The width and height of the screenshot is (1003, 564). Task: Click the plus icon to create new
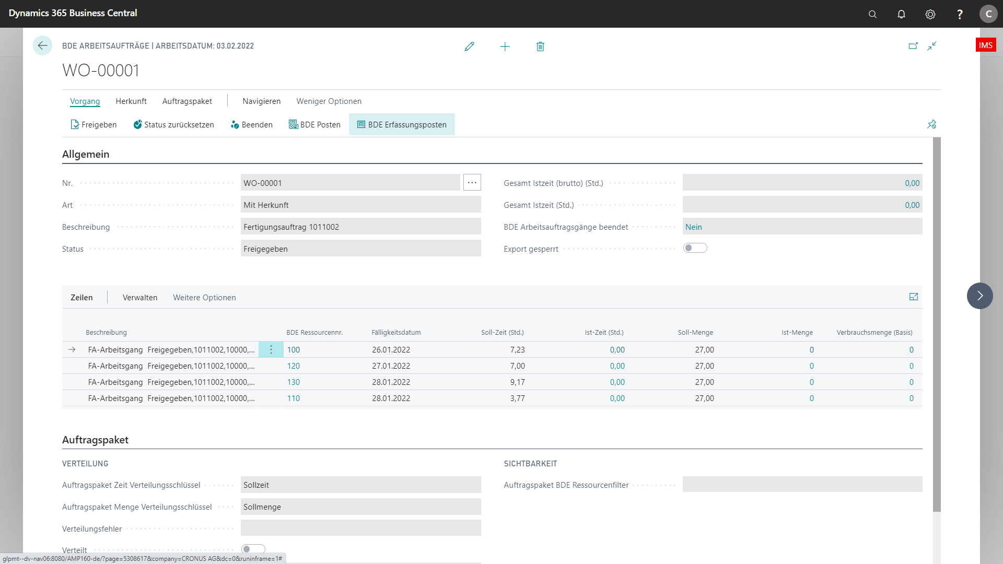[505, 46]
